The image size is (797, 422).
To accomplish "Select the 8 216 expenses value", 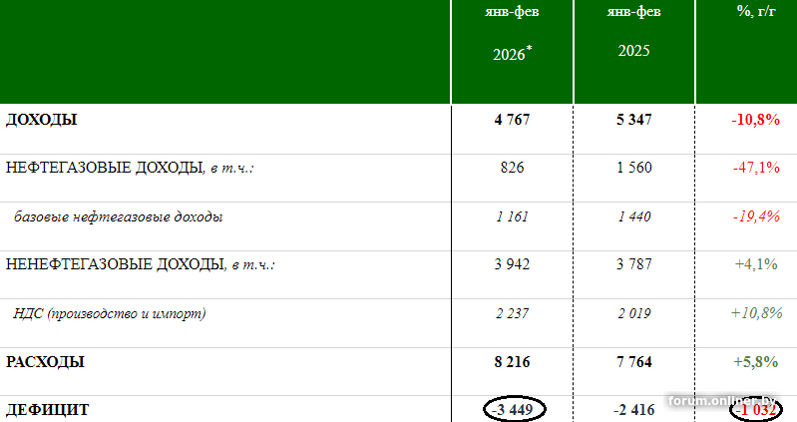I will [x=512, y=362].
